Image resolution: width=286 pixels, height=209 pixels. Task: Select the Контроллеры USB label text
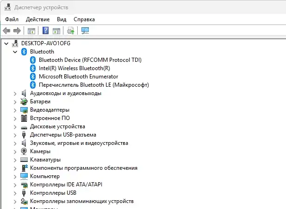pyautogui.click(x=53, y=193)
